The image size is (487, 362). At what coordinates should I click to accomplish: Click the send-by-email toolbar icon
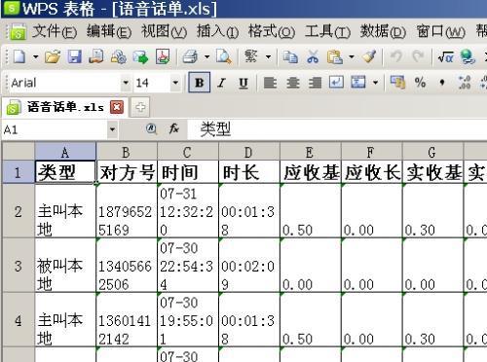coord(140,57)
